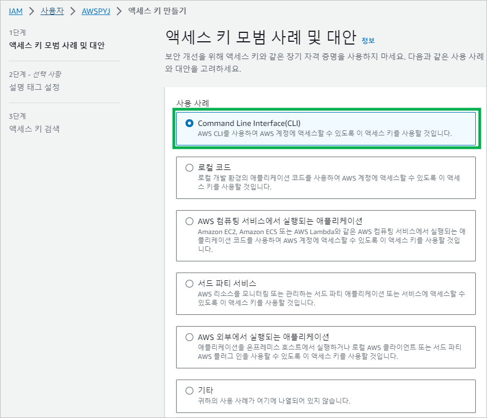Click the 보안 개선을 위해 intro paragraph

pyautogui.click(x=324, y=62)
